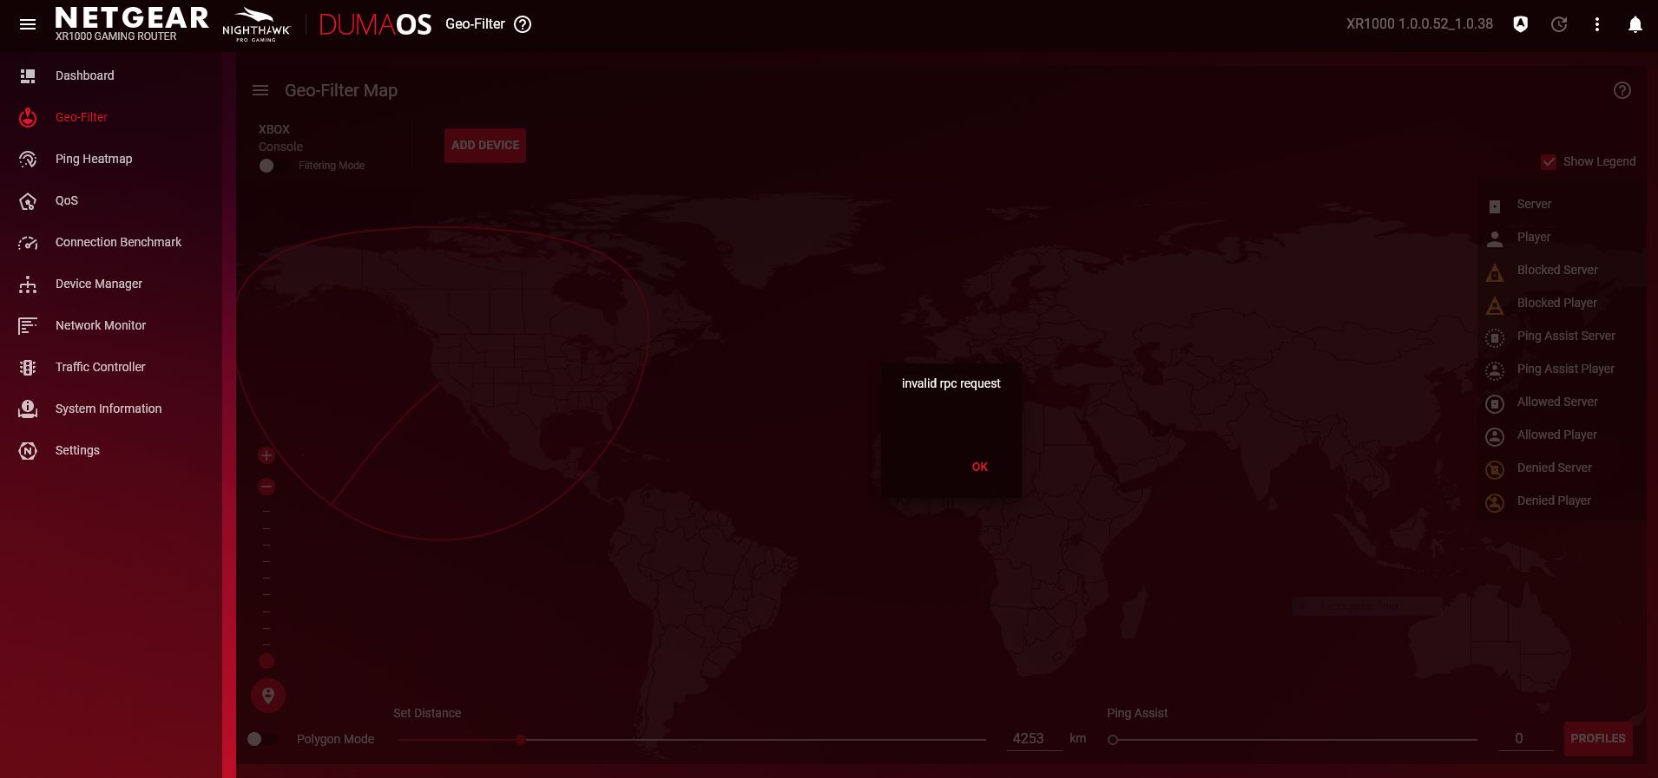
Task: Open Settings page
Action: tap(77, 450)
